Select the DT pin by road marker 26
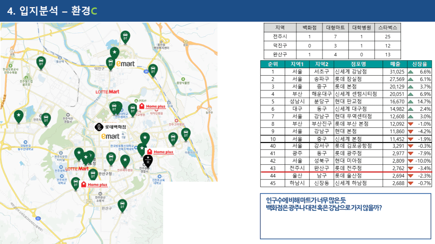 click(x=153, y=71)
